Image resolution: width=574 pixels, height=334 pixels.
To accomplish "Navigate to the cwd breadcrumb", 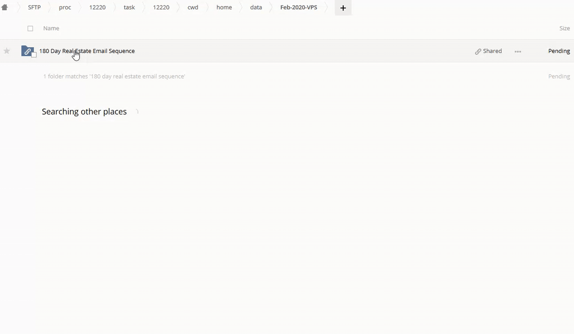I will [x=193, y=7].
